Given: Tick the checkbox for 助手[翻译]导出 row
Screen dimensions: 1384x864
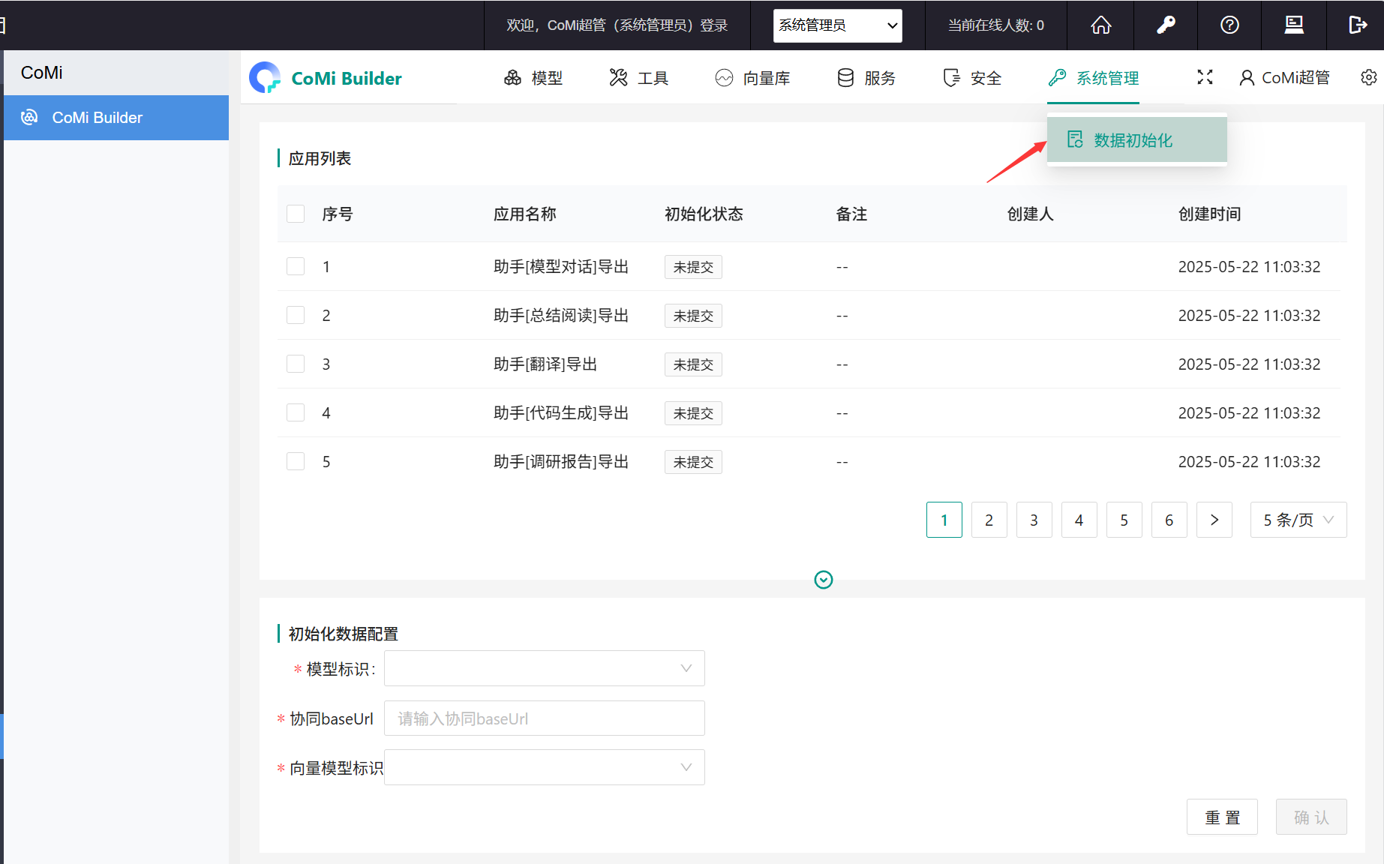Looking at the screenshot, I should coord(296,364).
